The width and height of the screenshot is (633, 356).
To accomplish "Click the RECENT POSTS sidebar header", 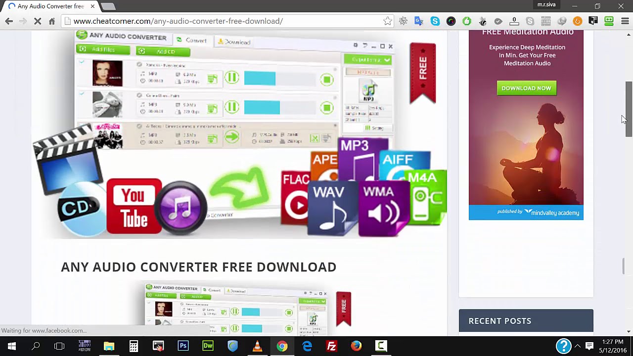I will pos(526,320).
